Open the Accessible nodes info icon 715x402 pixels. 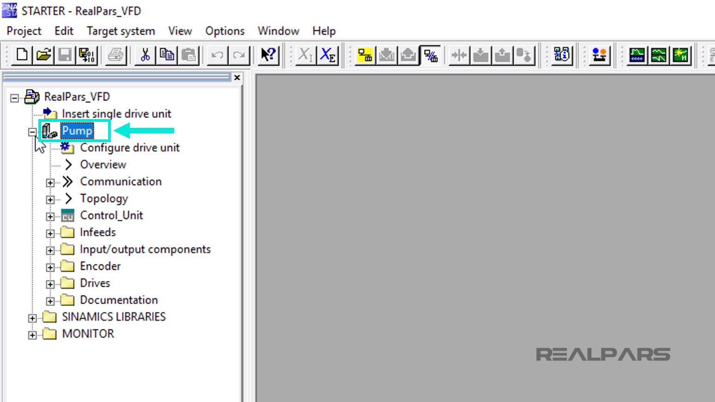tap(562, 55)
